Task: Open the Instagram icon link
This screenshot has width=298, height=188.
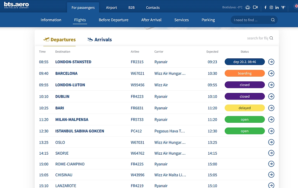Action: click(x=271, y=7)
